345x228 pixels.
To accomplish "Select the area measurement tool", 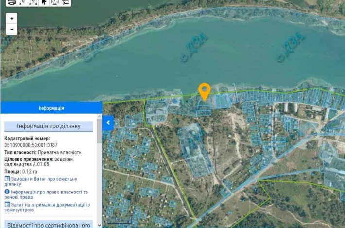I will pos(33,2).
